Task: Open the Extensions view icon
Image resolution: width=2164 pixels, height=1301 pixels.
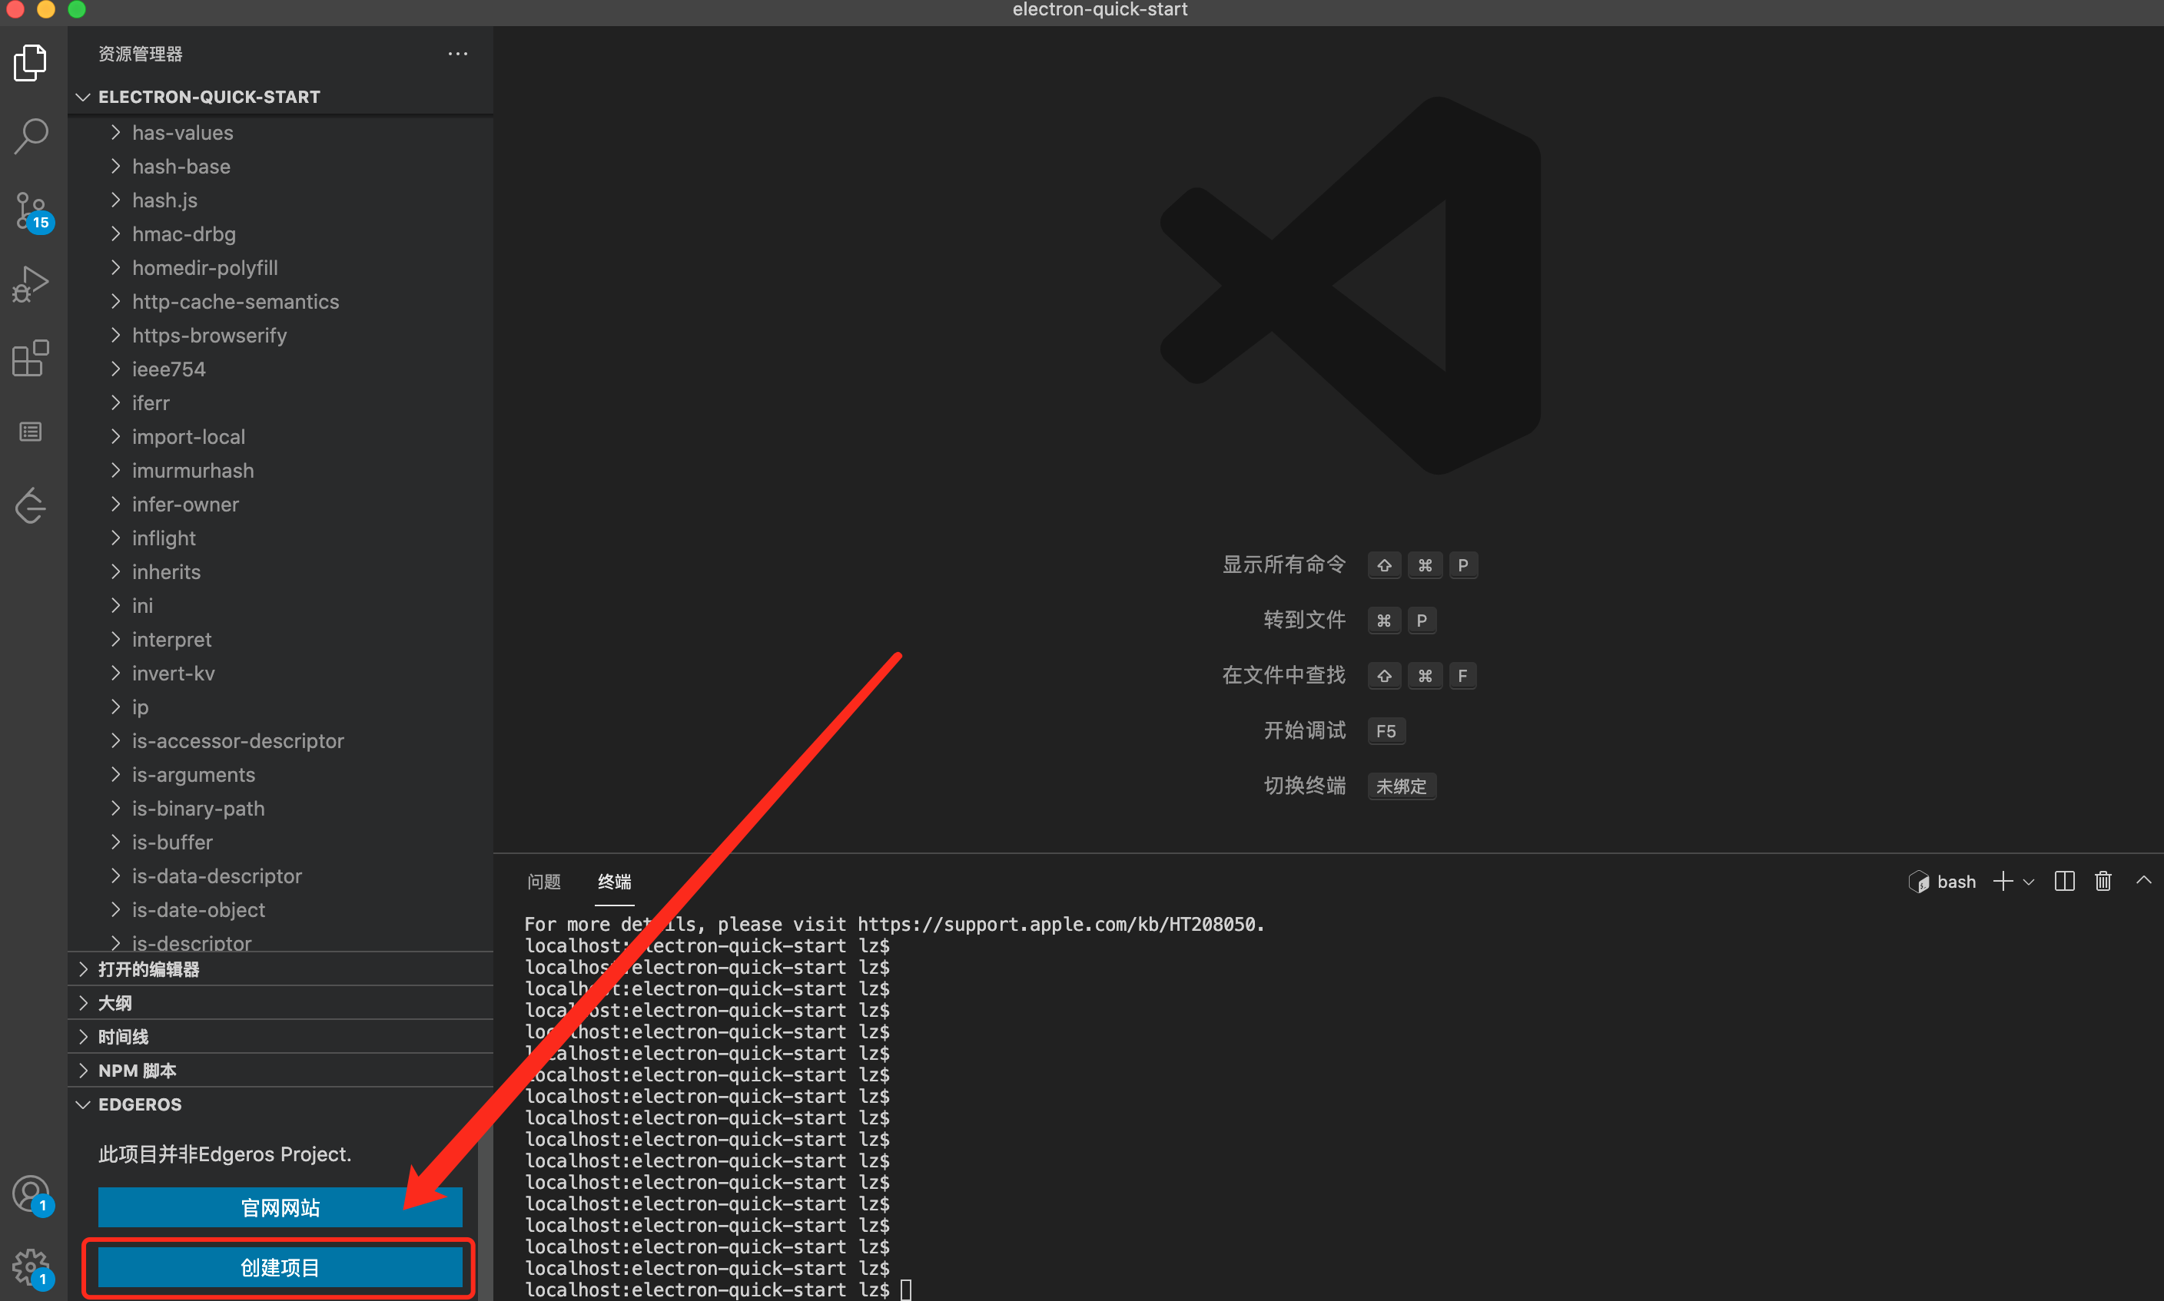Action: click(x=31, y=358)
